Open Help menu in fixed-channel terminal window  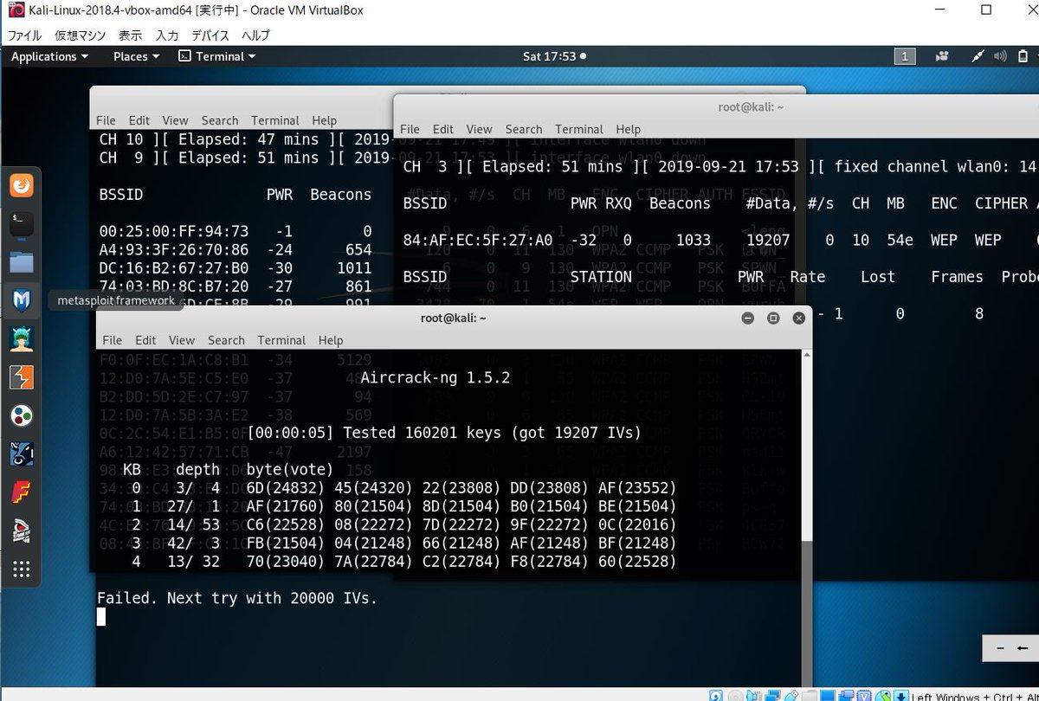pyautogui.click(x=629, y=129)
